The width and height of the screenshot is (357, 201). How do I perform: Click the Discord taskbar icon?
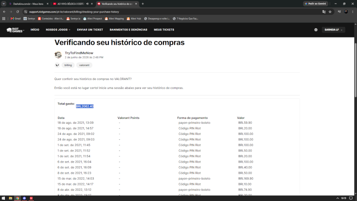click(25, 198)
